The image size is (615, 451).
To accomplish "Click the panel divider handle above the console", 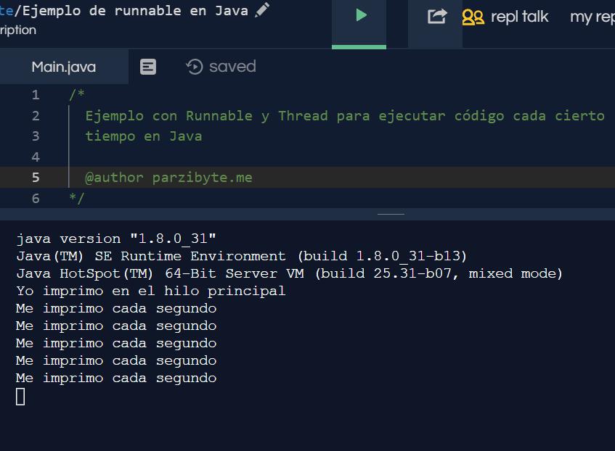I will coord(390,214).
